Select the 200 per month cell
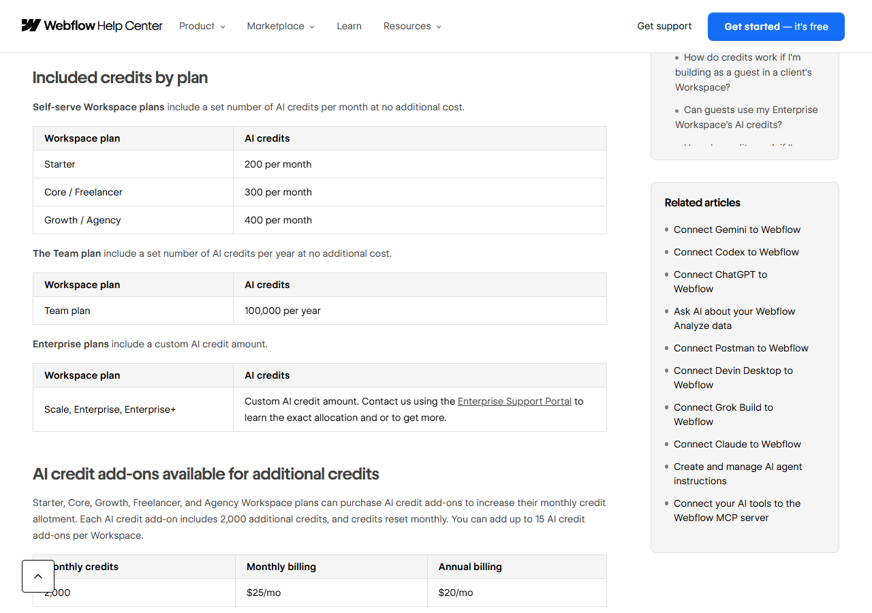The image size is (872, 613). pos(420,164)
